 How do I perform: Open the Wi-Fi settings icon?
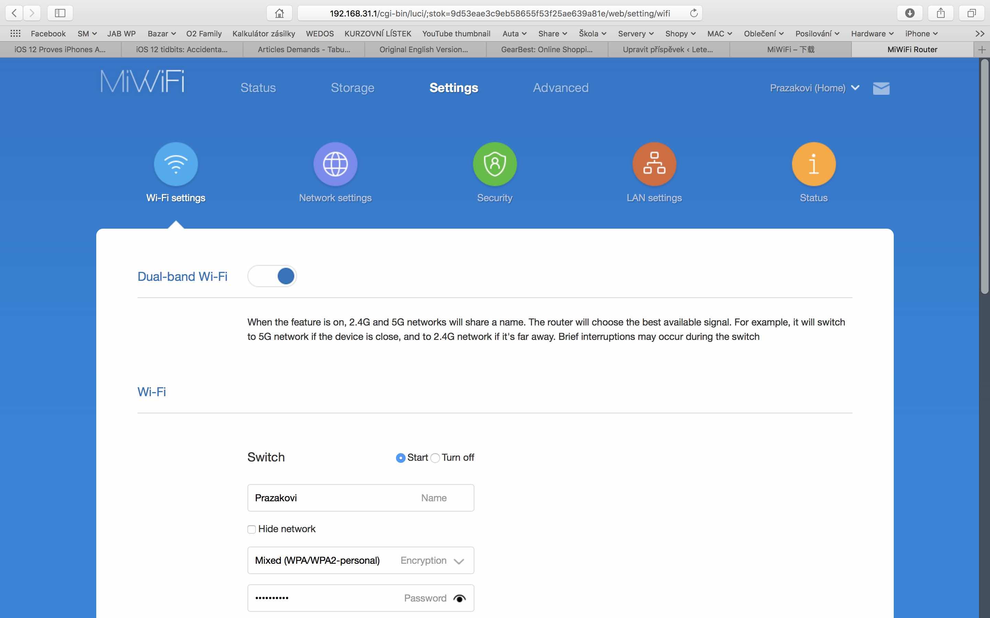coord(176,164)
